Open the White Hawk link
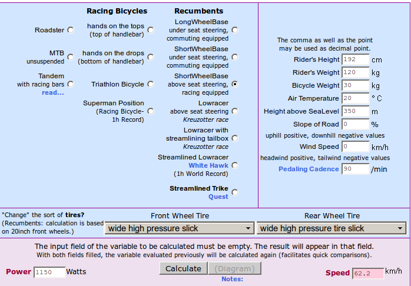411x286 pixels. [x=209, y=165]
